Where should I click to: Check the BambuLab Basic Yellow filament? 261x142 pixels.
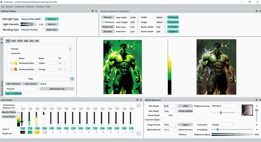click(x=11, y=63)
